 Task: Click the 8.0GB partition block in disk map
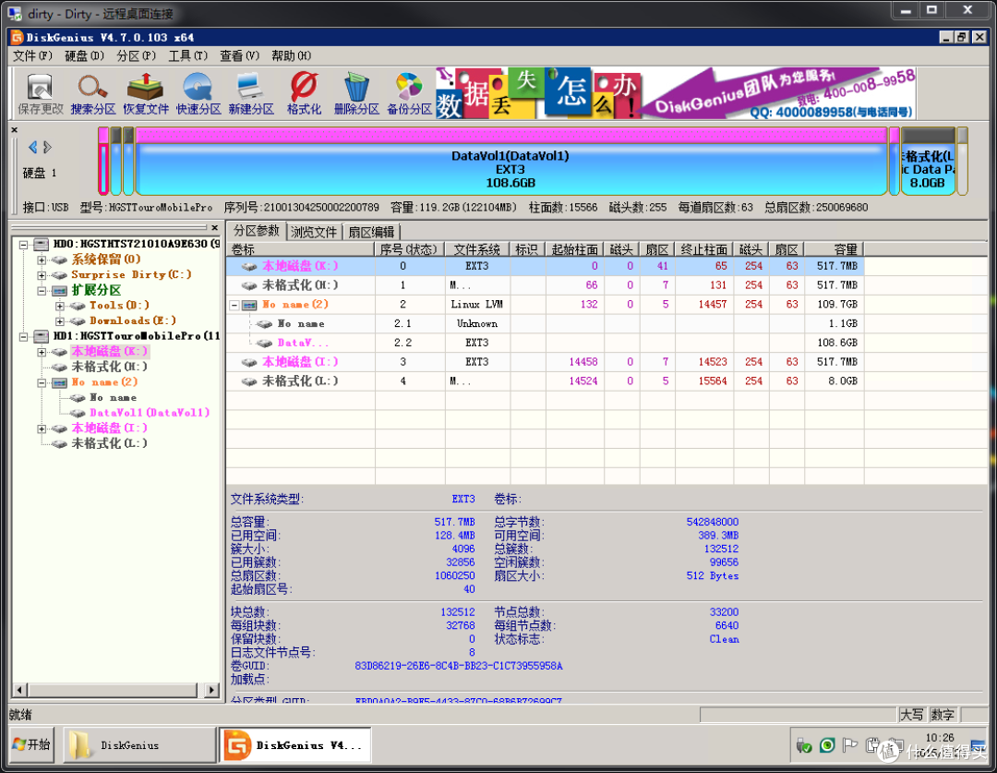pos(929,162)
